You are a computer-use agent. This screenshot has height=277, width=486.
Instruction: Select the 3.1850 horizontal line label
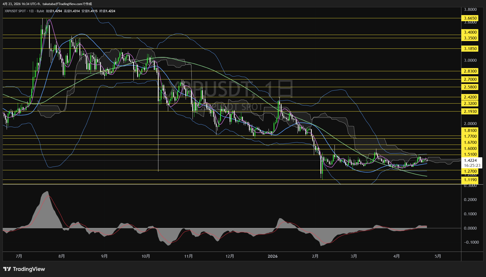pyautogui.click(x=470, y=49)
